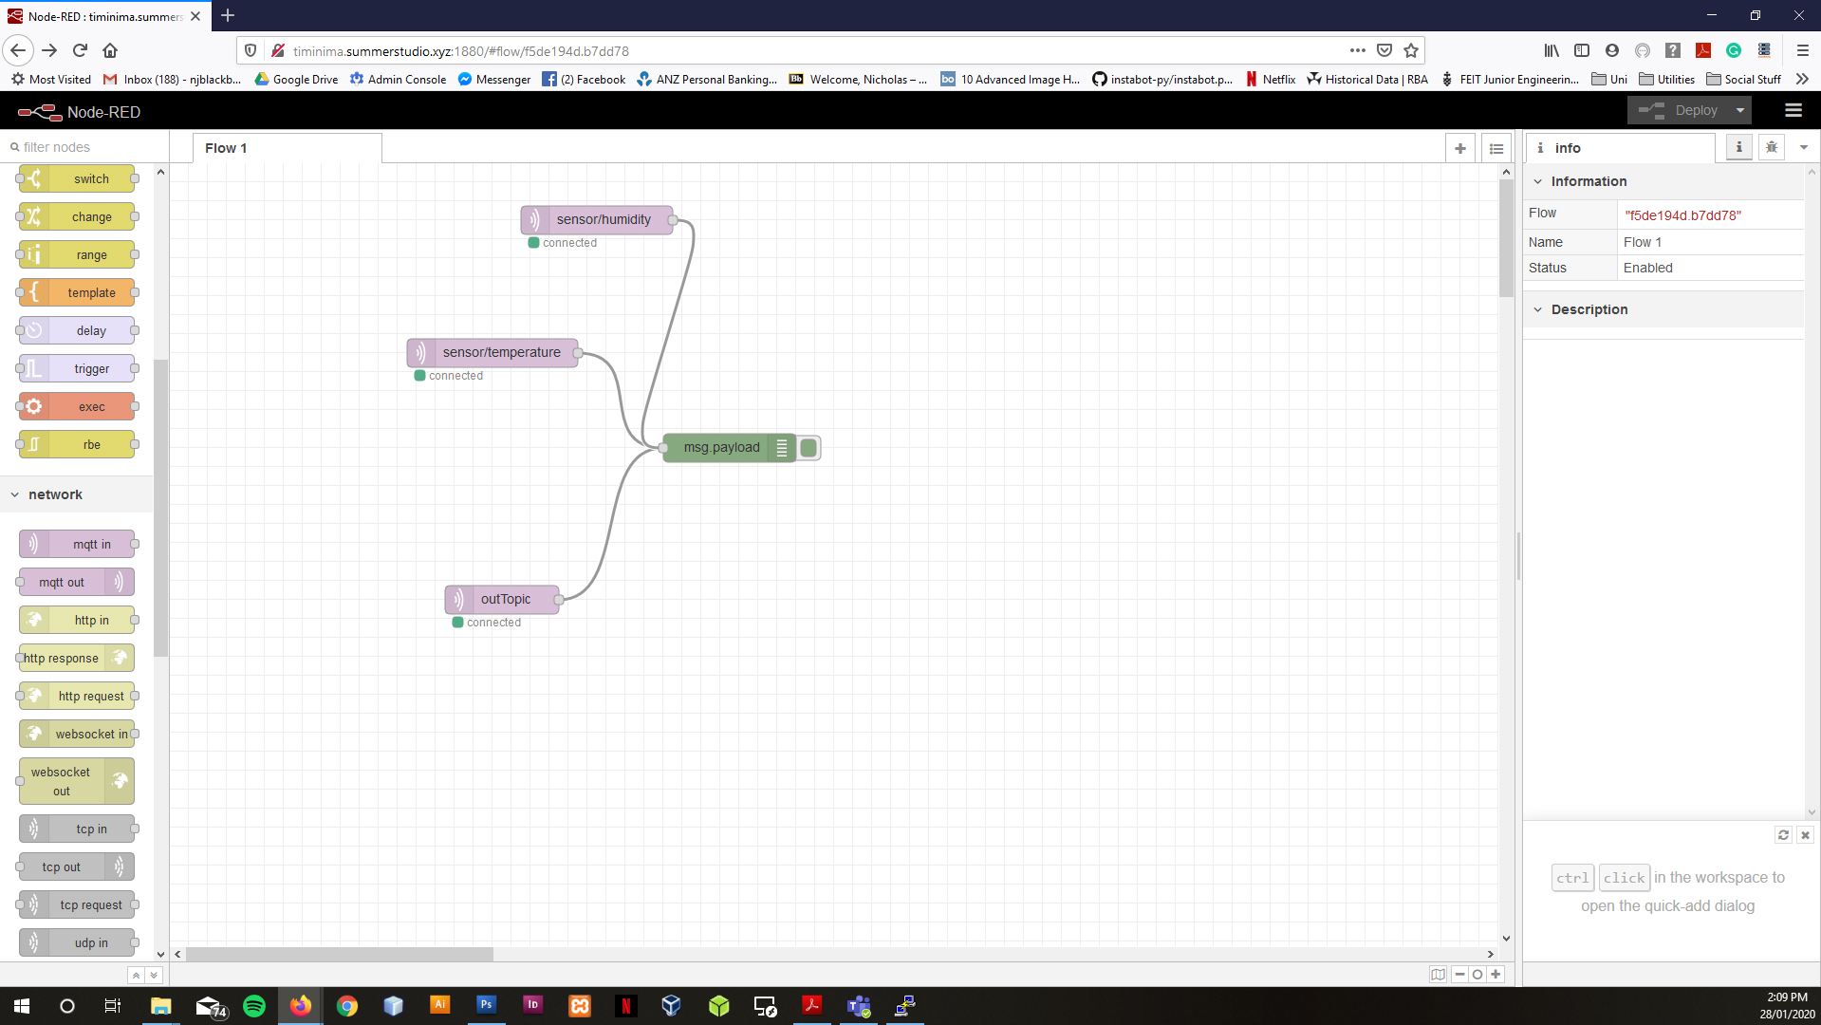Open the Deploy options dropdown arrow
1821x1025 pixels.
point(1739,111)
